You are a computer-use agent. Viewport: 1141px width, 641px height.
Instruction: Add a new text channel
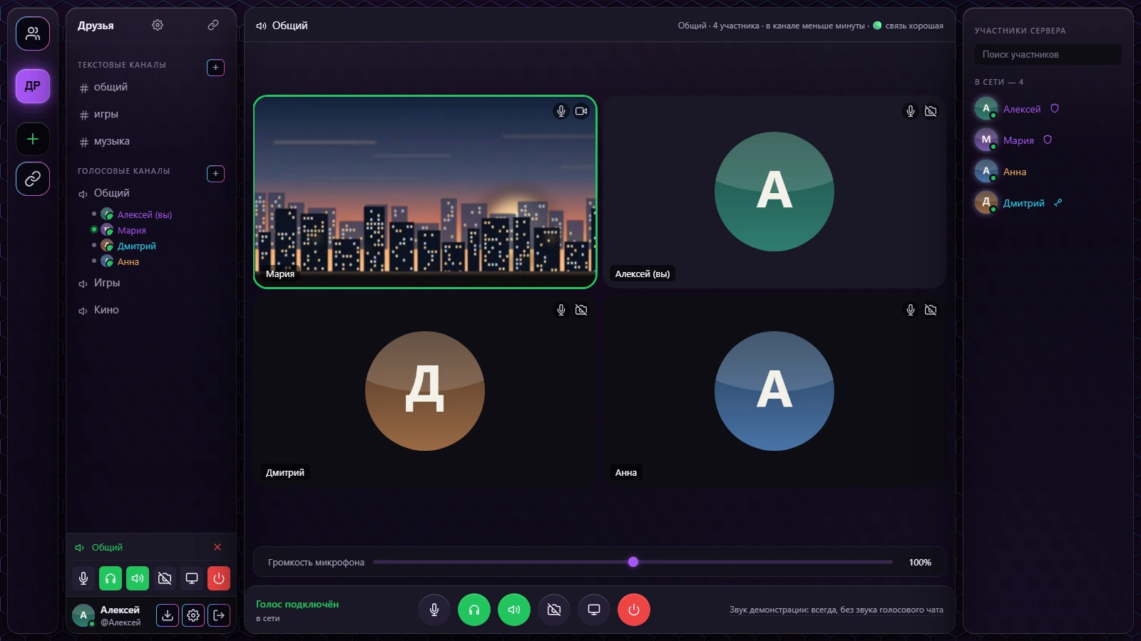point(215,68)
